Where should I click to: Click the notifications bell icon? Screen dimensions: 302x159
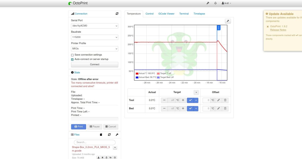click(x=215, y=3)
